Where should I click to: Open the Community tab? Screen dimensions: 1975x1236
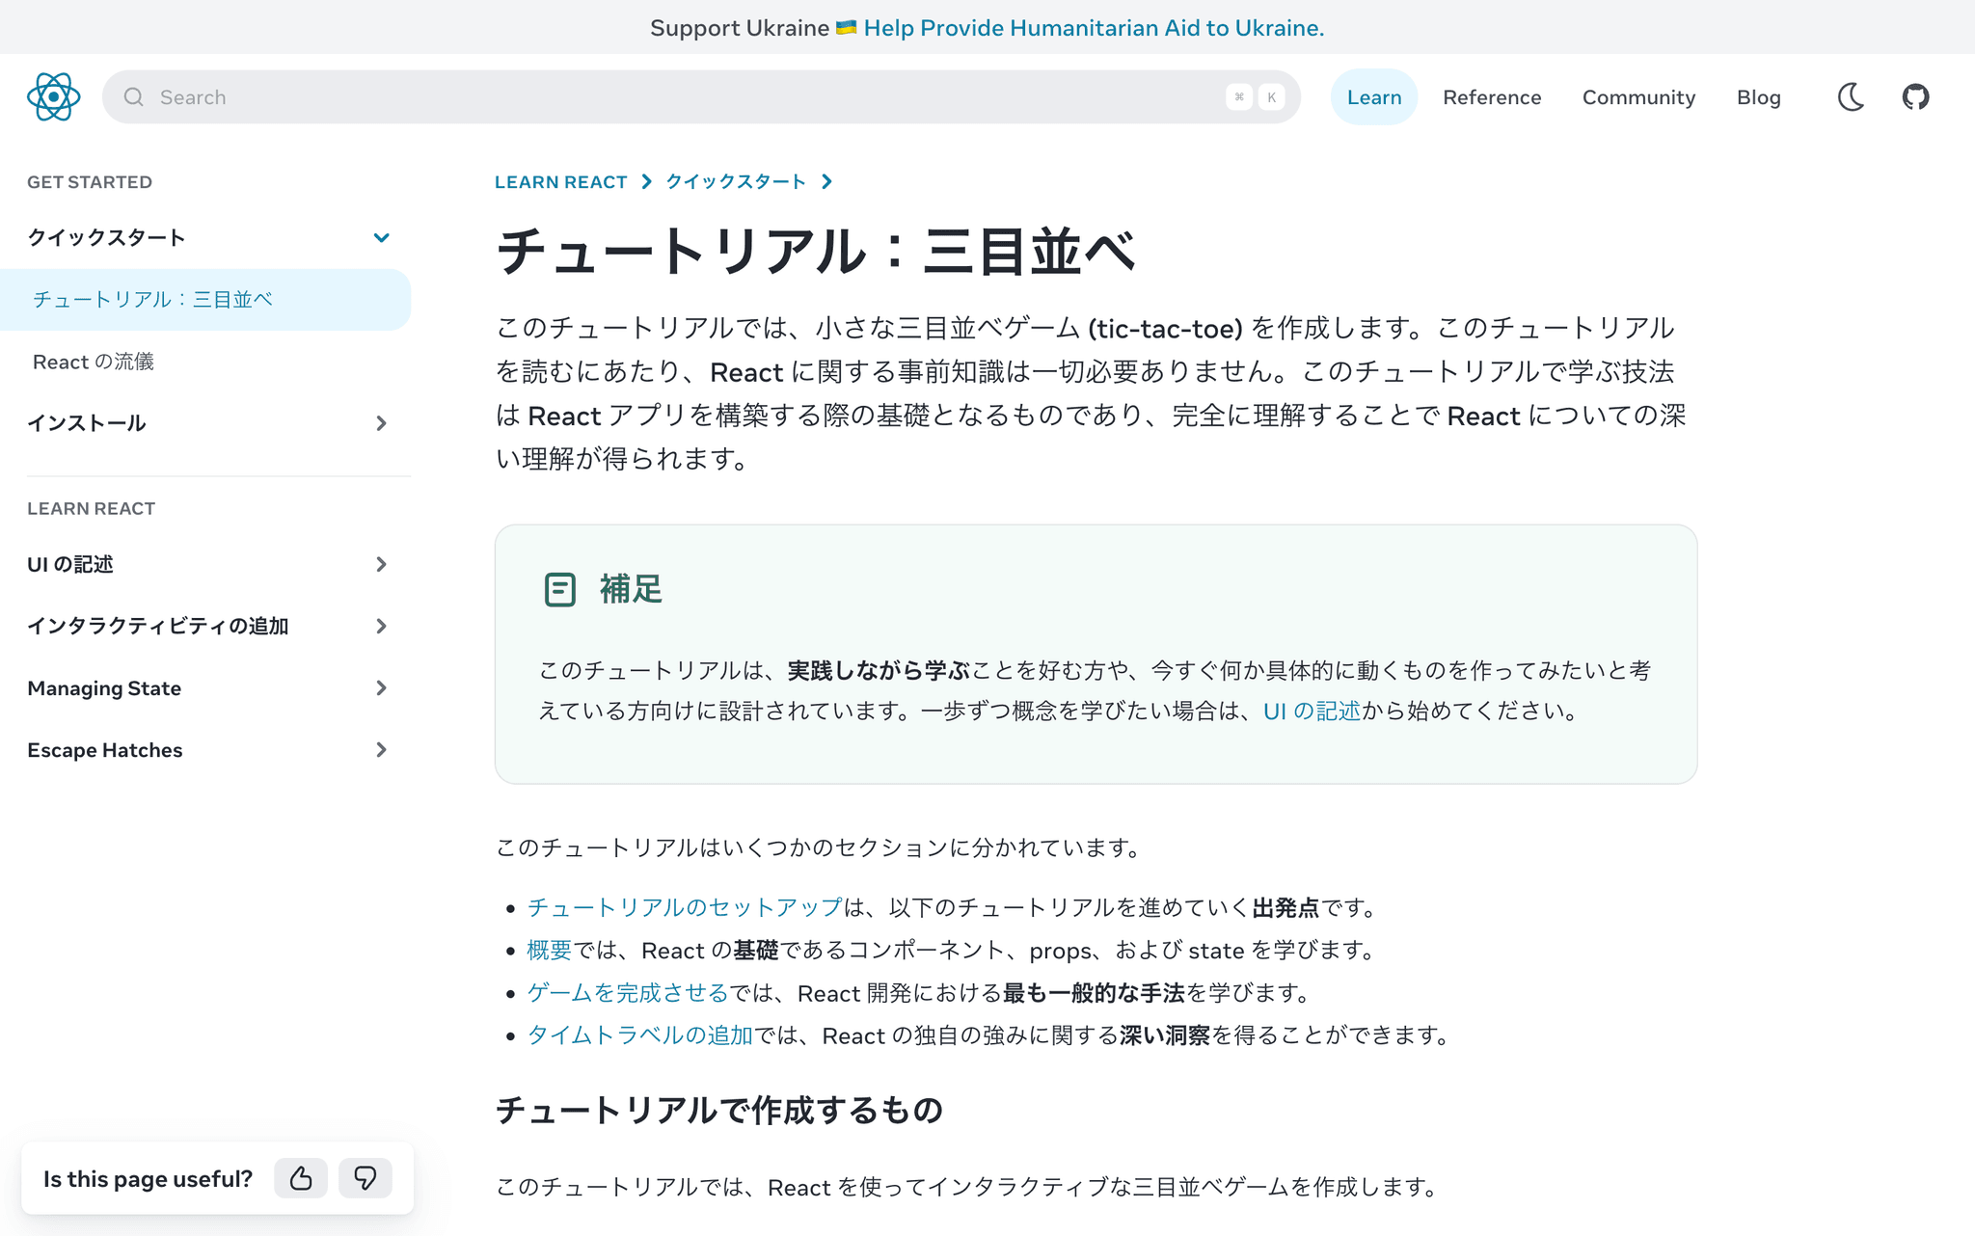point(1638,96)
